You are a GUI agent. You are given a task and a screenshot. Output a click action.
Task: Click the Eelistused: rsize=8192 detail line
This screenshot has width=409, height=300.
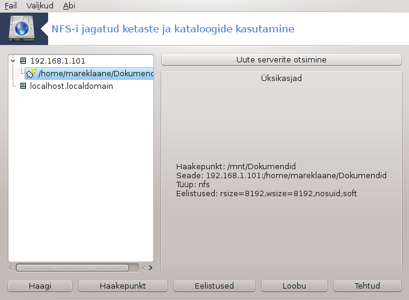pos(266,194)
